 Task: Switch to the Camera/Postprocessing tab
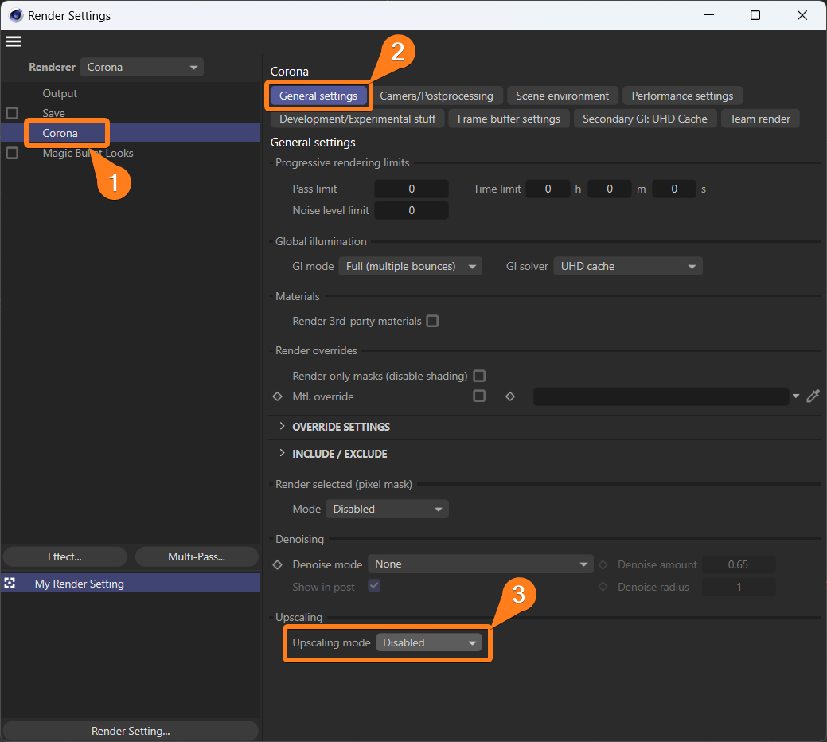pos(437,96)
